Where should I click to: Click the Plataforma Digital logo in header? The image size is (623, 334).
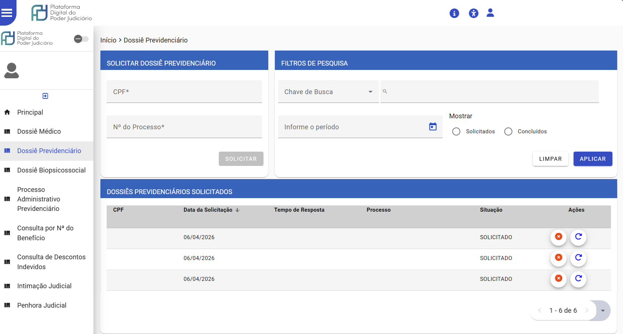(62, 13)
